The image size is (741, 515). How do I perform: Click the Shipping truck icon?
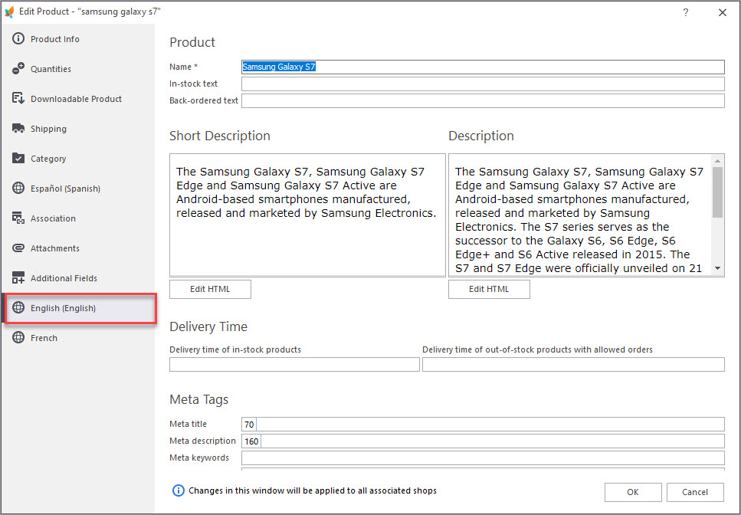(x=18, y=129)
